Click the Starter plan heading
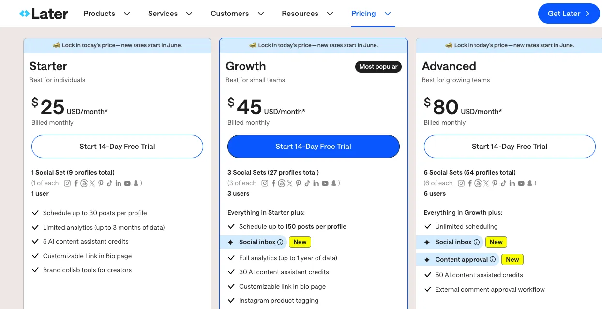Screen dimensions: 602x309 click(48, 66)
